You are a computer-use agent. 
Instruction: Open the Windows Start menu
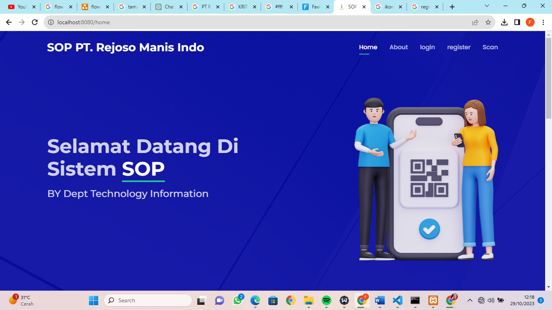[x=93, y=300]
